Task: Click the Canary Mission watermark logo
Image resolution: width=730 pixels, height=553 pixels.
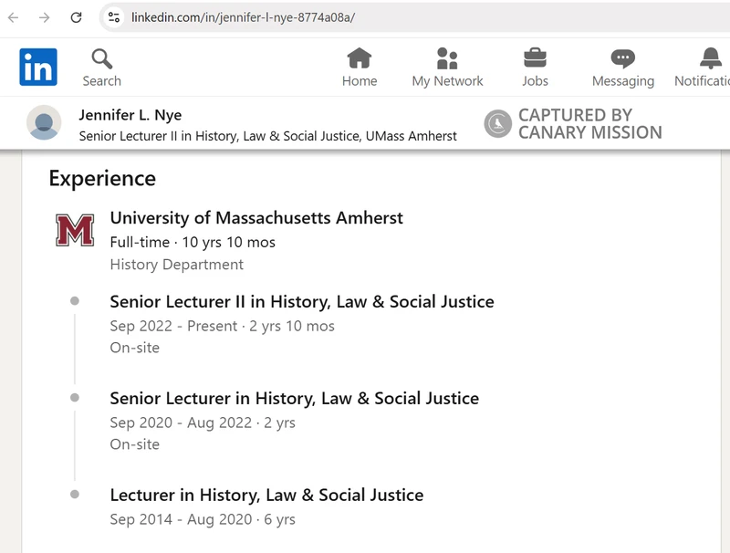Action: (497, 123)
